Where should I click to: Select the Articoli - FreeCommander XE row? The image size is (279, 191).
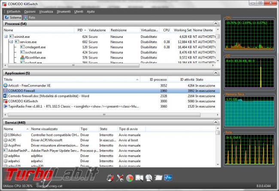112,86
